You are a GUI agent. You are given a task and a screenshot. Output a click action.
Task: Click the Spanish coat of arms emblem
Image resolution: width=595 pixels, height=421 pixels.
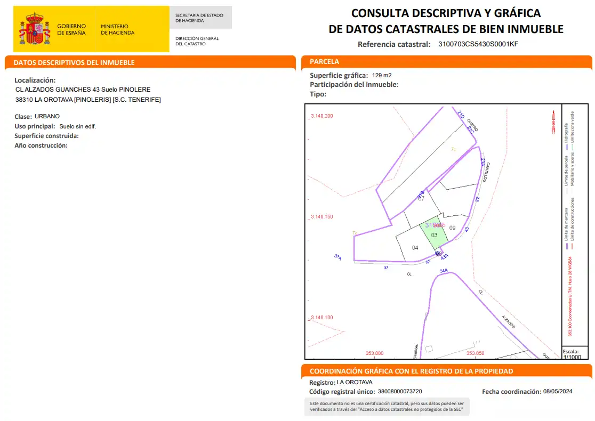35,28
